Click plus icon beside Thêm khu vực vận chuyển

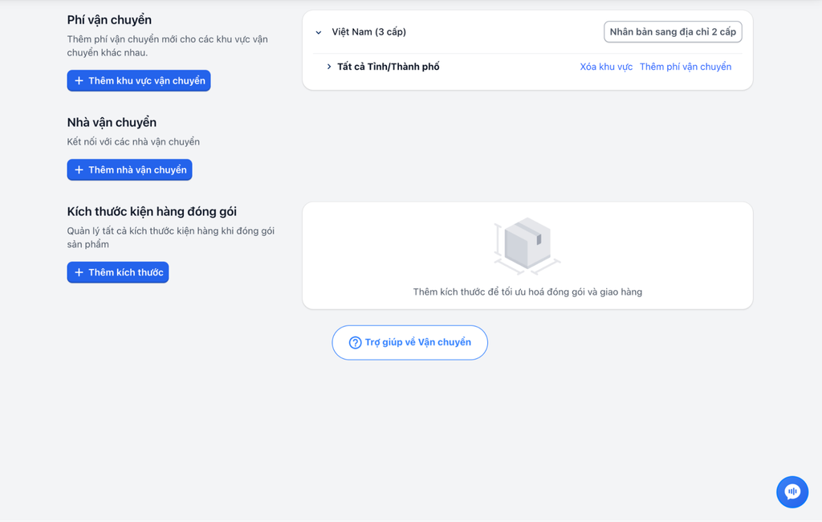click(x=79, y=81)
